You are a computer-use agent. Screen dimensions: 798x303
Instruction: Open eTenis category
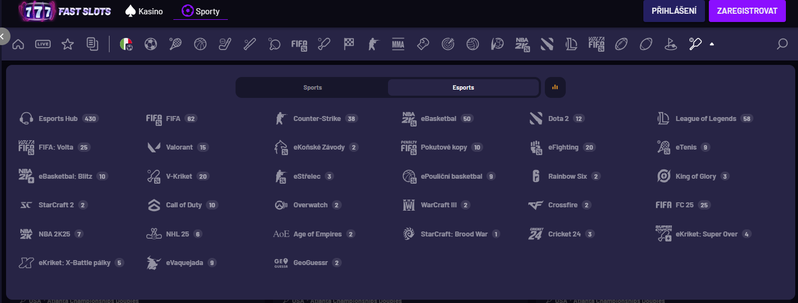(x=684, y=147)
